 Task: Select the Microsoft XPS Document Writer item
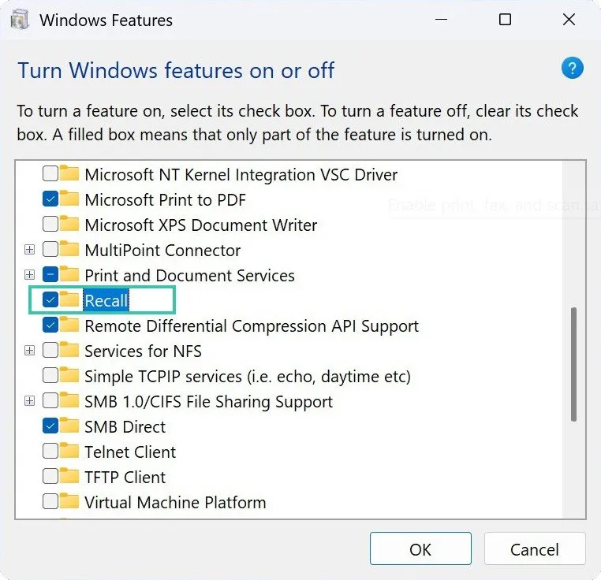click(x=200, y=225)
